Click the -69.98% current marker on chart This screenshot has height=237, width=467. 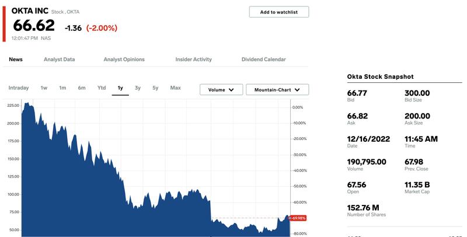(x=298, y=218)
